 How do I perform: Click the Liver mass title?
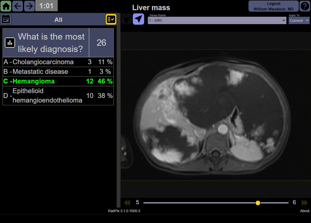click(151, 8)
